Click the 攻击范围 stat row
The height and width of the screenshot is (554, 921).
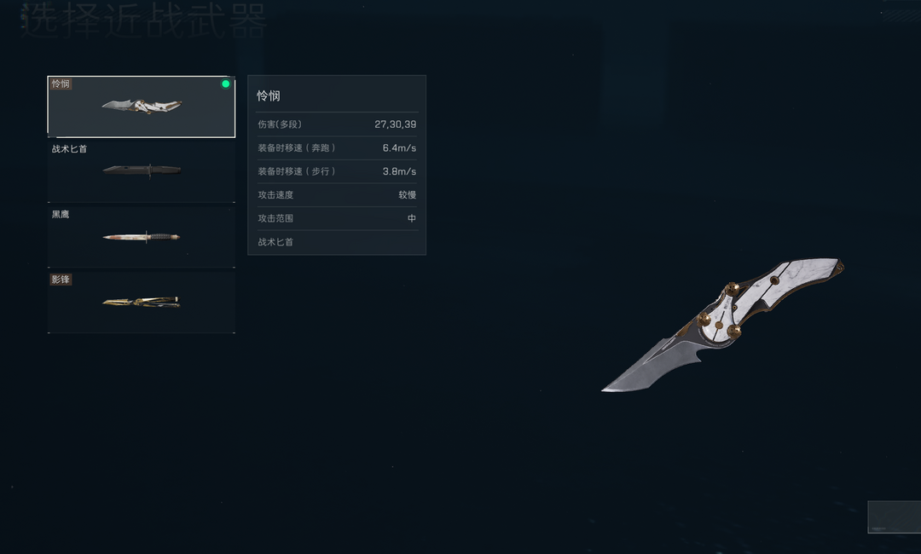(x=337, y=218)
